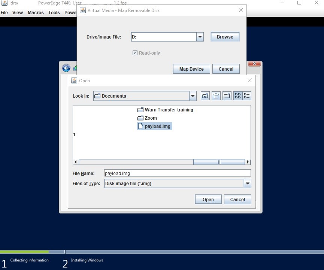The image size is (324, 270).
Task: Click the Zoom folder icon
Action: pyautogui.click(x=140, y=118)
